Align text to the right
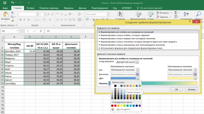 pyautogui.click(x=66, y=20)
